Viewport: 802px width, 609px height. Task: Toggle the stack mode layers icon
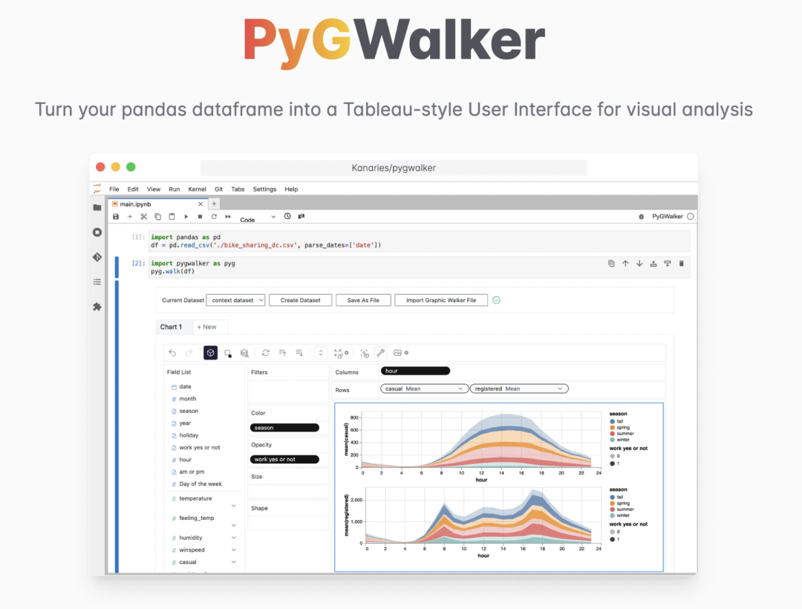point(244,353)
